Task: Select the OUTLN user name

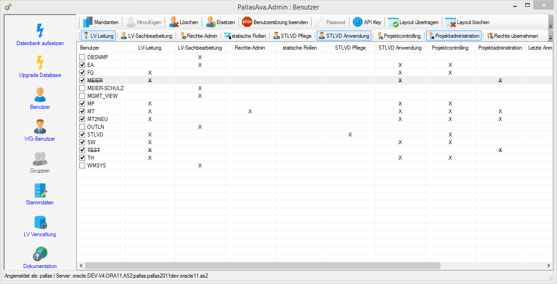Action: coord(96,127)
